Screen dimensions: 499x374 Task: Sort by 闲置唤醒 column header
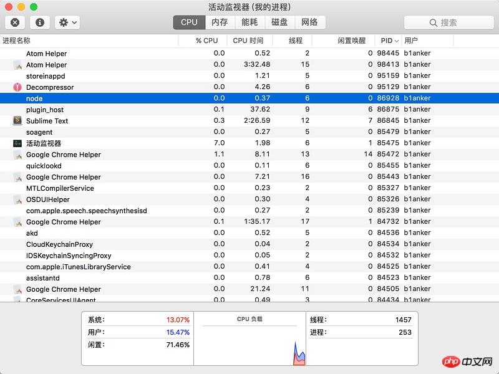(344, 41)
